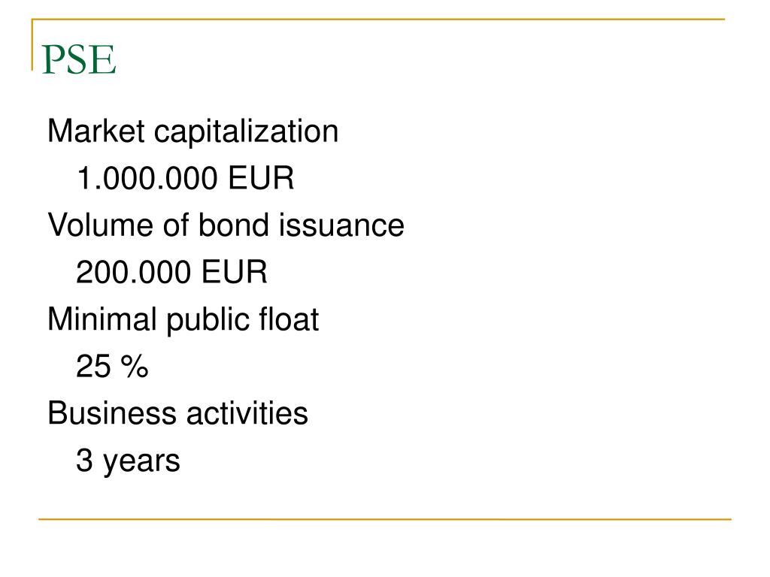This screenshot has height=577, width=770.
Task: Click the word issuance
Action: pyautogui.click(x=342, y=225)
